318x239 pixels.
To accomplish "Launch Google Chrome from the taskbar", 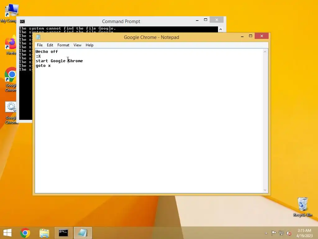I will point(25,233).
